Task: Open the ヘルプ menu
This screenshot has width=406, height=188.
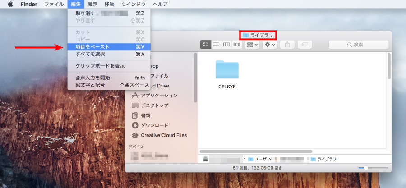Action: [x=160, y=4]
